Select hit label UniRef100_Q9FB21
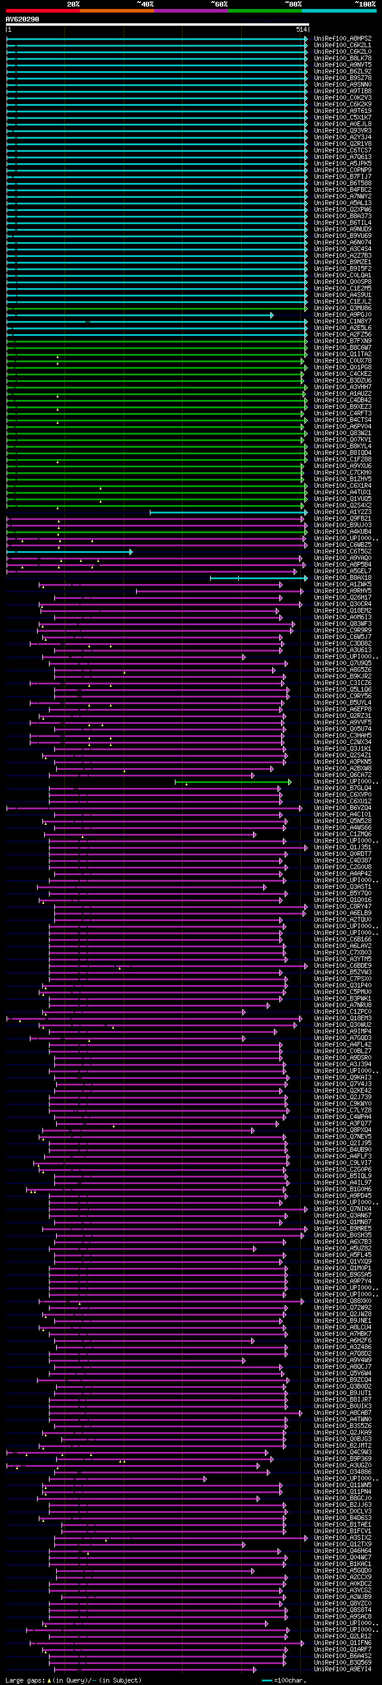The height and width of the screenshot is (1685, 382). 343,519
